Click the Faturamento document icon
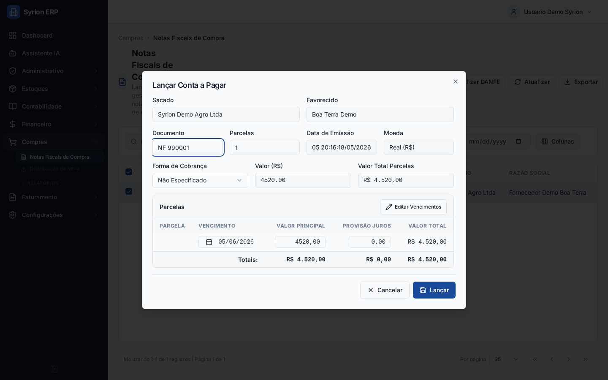This screenshot has width=608, height=380. 13,197
